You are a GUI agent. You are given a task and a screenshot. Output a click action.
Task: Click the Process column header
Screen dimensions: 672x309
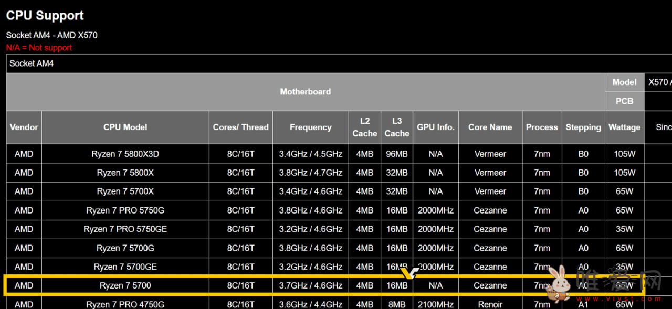click(x=542, y=127)
